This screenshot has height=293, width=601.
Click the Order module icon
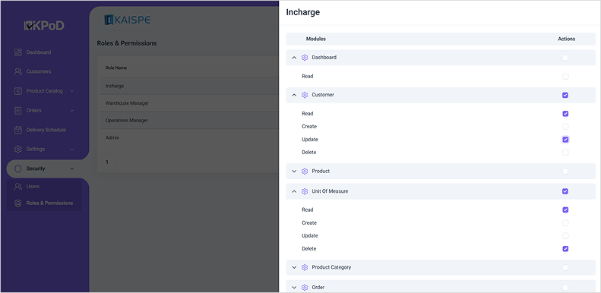coord(305,287)
